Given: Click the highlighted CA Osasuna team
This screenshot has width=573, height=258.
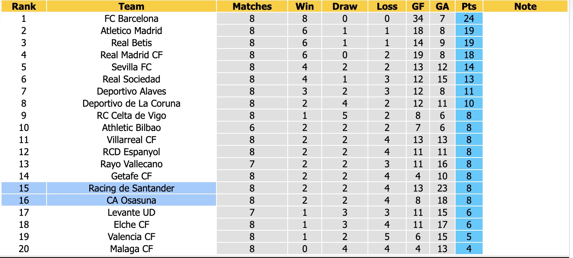Looking at the screenshot, I should [x=132, y=200].
